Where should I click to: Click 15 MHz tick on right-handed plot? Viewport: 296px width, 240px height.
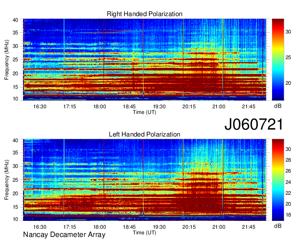[16, 87]
